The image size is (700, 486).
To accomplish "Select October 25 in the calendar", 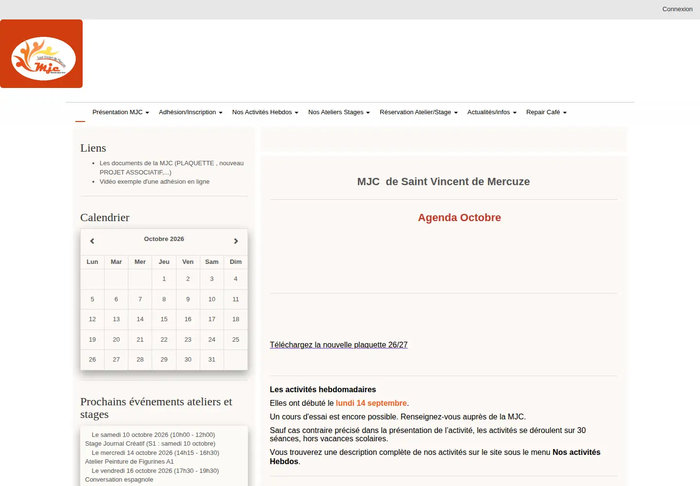I will pyautogui.click(x=236, y=340).
